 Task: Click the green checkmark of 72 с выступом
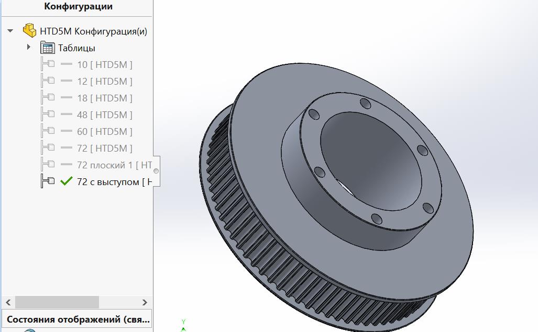[66, 181]
